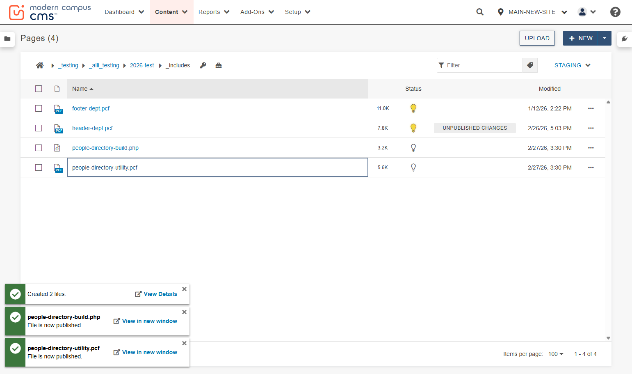Open more actions for people-directory-build.php
The height and width of the screenshot is (374, 632).
pyautogui.click(x=591, y=148)
